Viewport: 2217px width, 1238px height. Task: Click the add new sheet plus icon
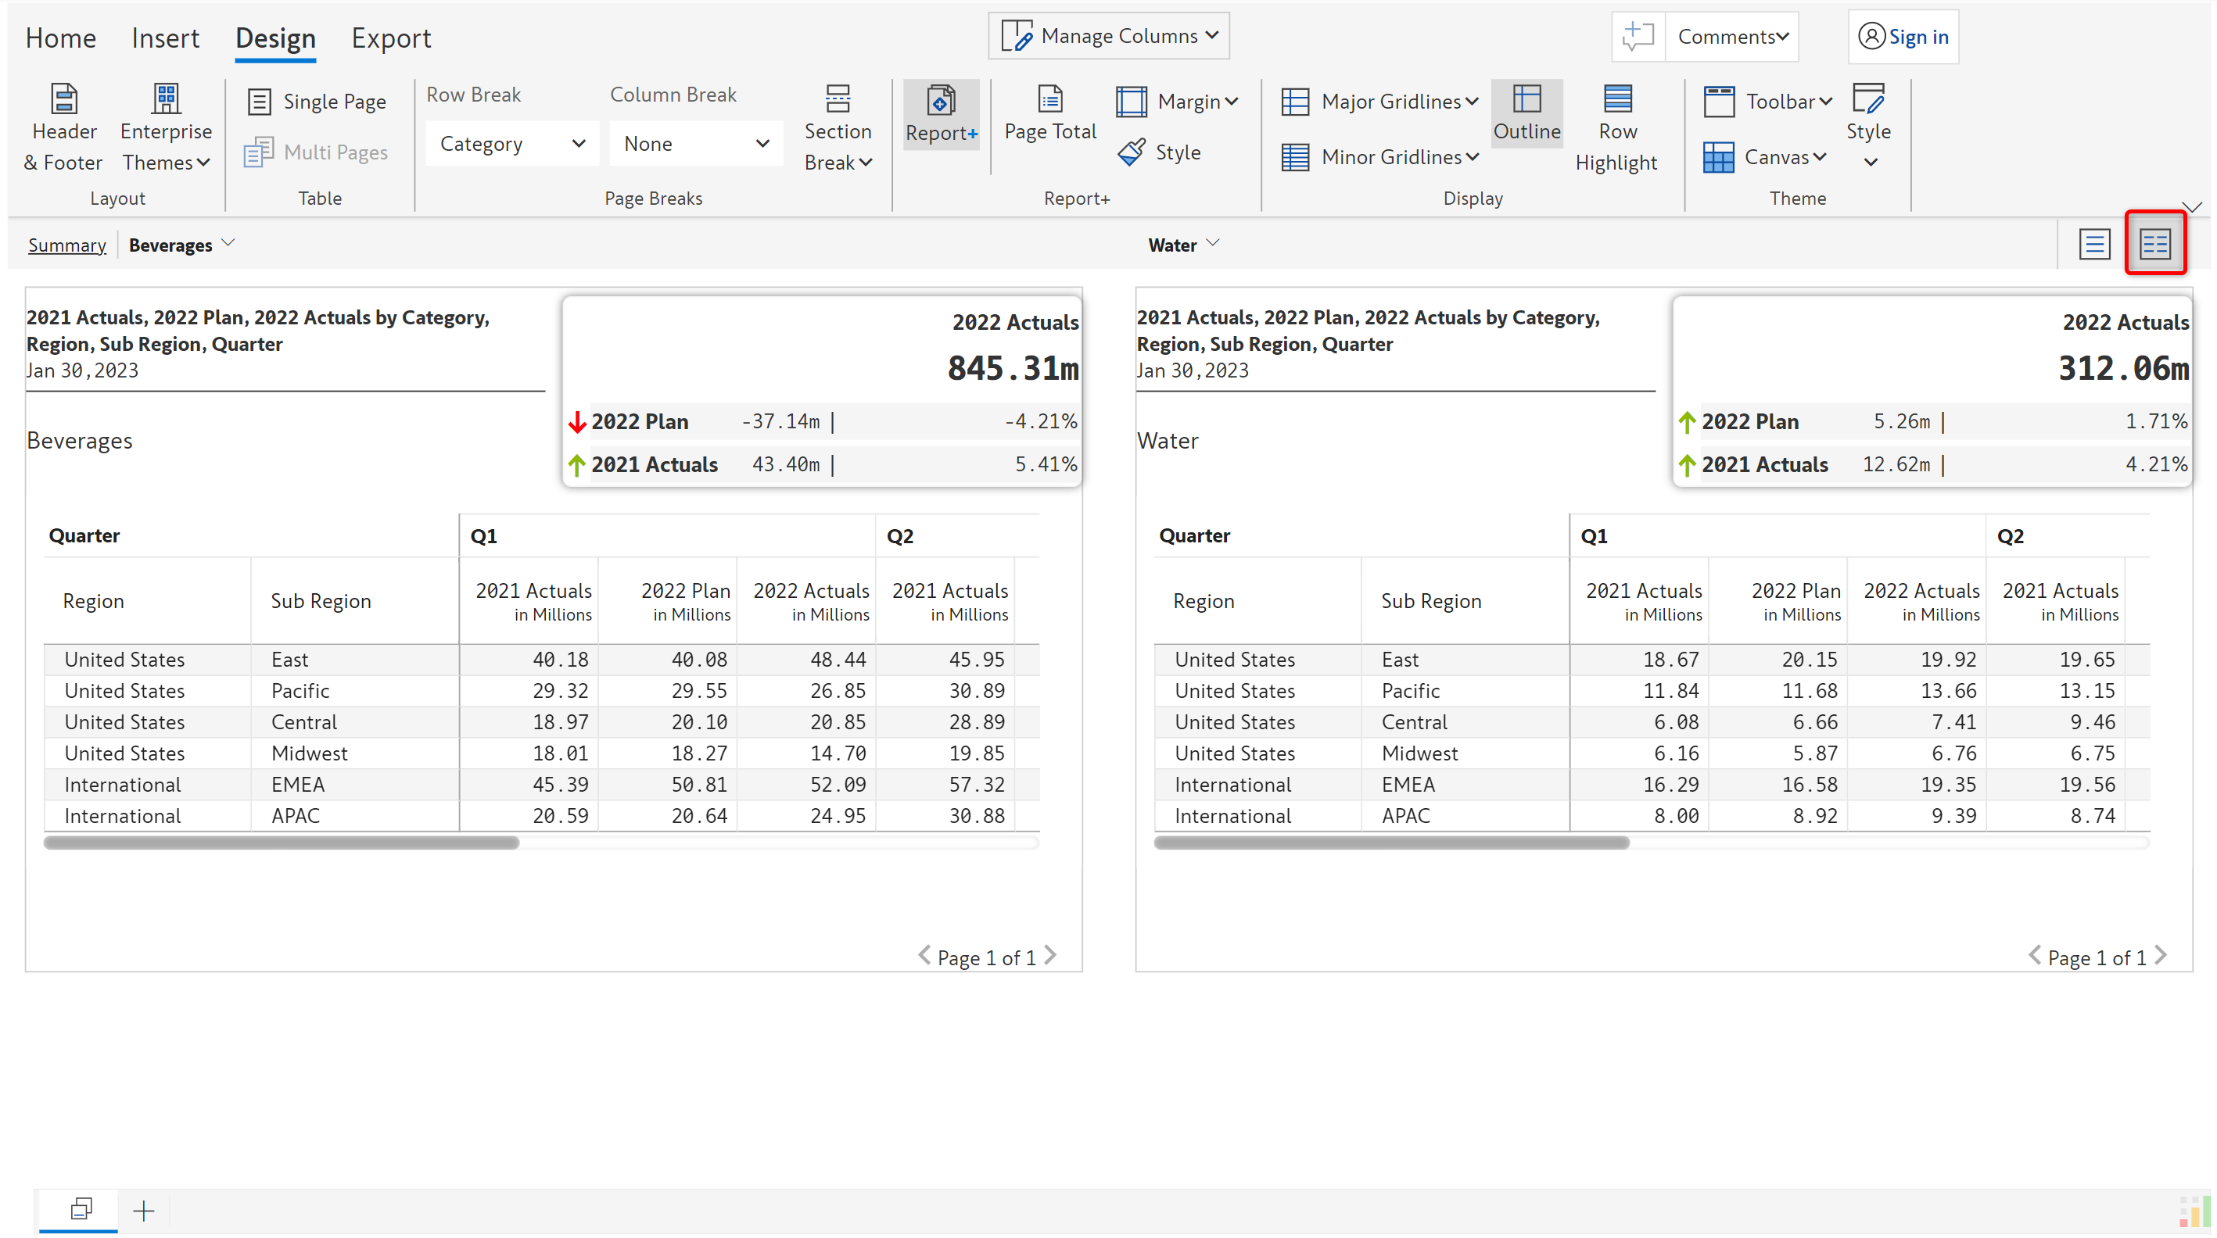click(144, 1211)
